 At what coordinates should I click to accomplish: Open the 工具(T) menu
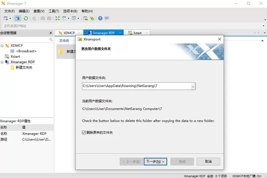click(x=54, y=11)
